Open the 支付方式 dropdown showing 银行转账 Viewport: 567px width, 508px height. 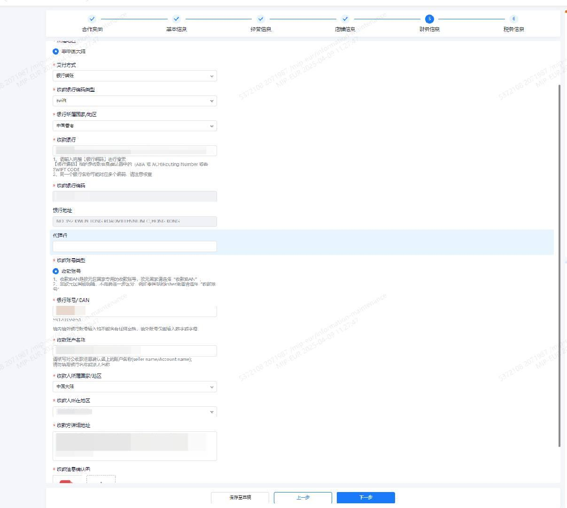[135, 76]
